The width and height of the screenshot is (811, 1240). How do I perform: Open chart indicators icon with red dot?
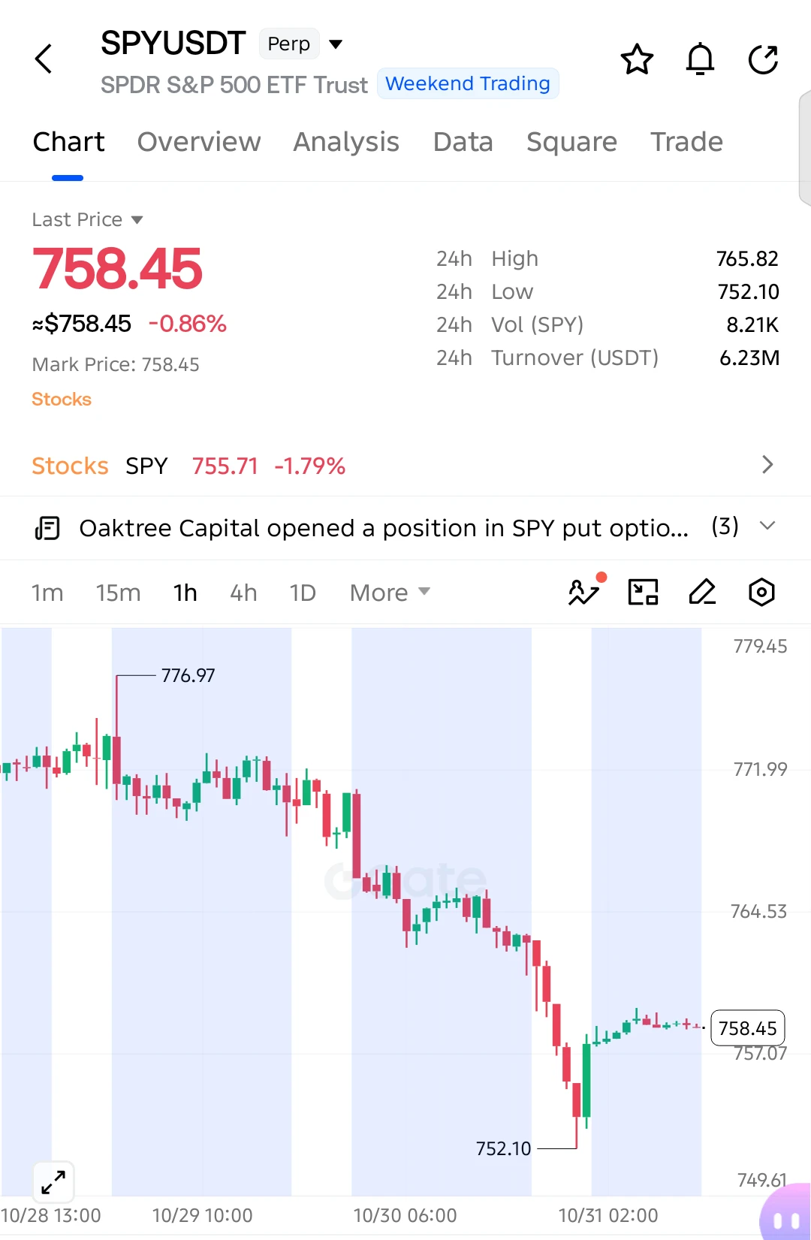tap(586, 591)
